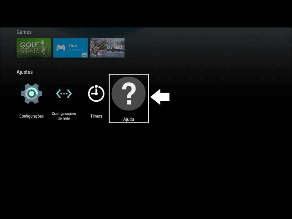Open the Timers clock icon
292x219 pixels.
(x=96, y=94)
